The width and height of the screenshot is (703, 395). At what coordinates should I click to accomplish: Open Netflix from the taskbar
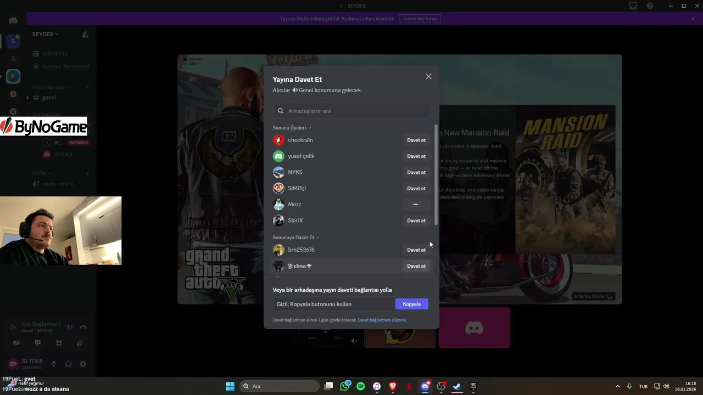point(409,386)
